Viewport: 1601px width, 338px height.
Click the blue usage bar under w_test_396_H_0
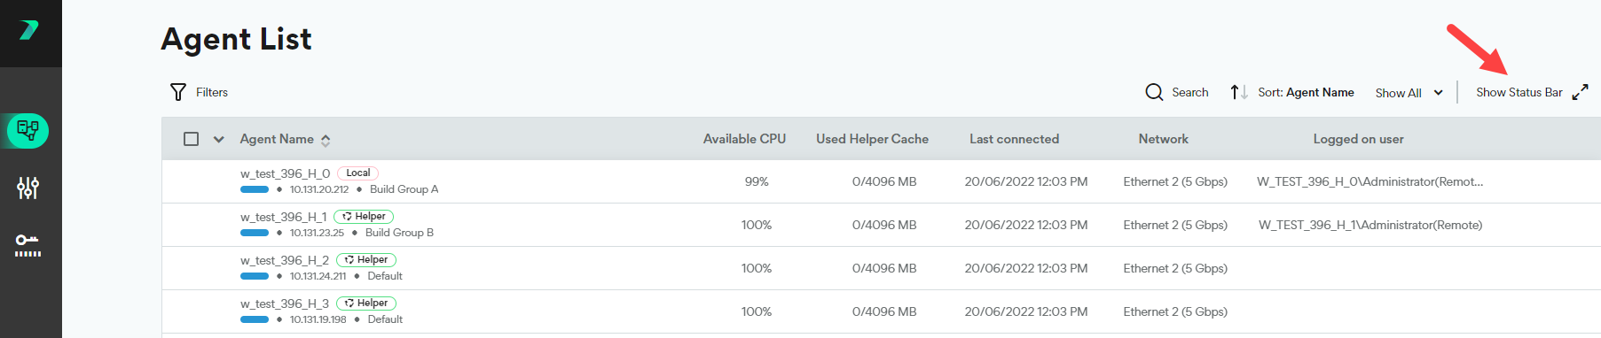pos(255,189)
